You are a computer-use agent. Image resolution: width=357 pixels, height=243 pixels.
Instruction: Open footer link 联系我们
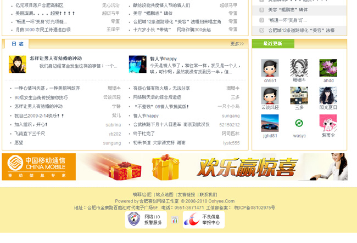[x=208, y=194]
